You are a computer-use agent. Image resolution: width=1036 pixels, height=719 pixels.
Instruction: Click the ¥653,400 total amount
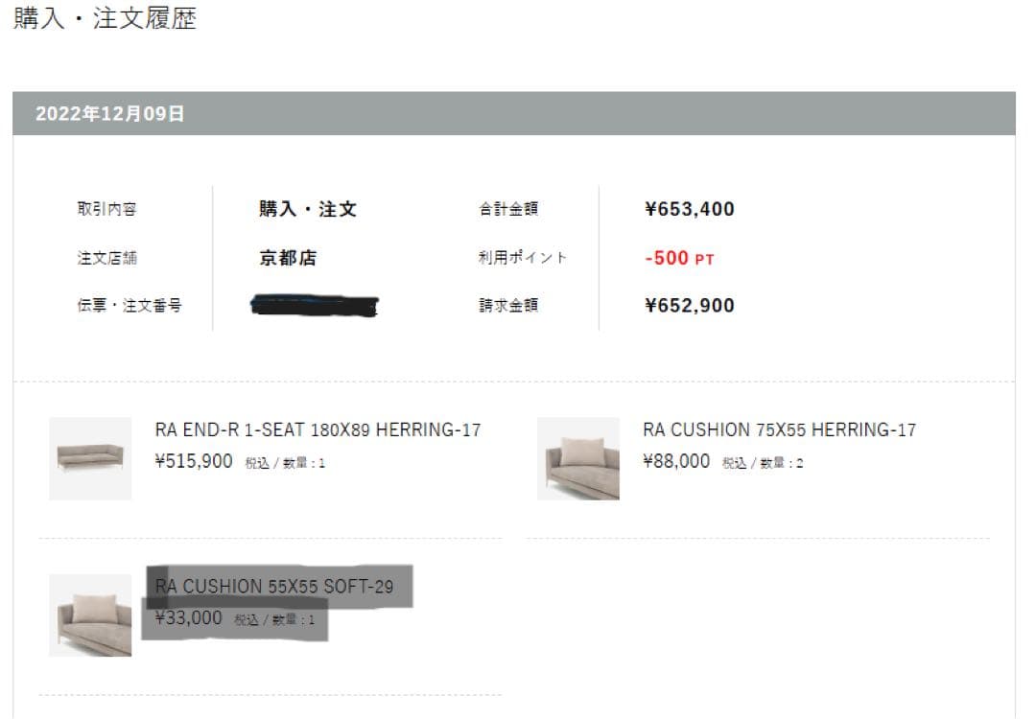(x=690, y=209)
